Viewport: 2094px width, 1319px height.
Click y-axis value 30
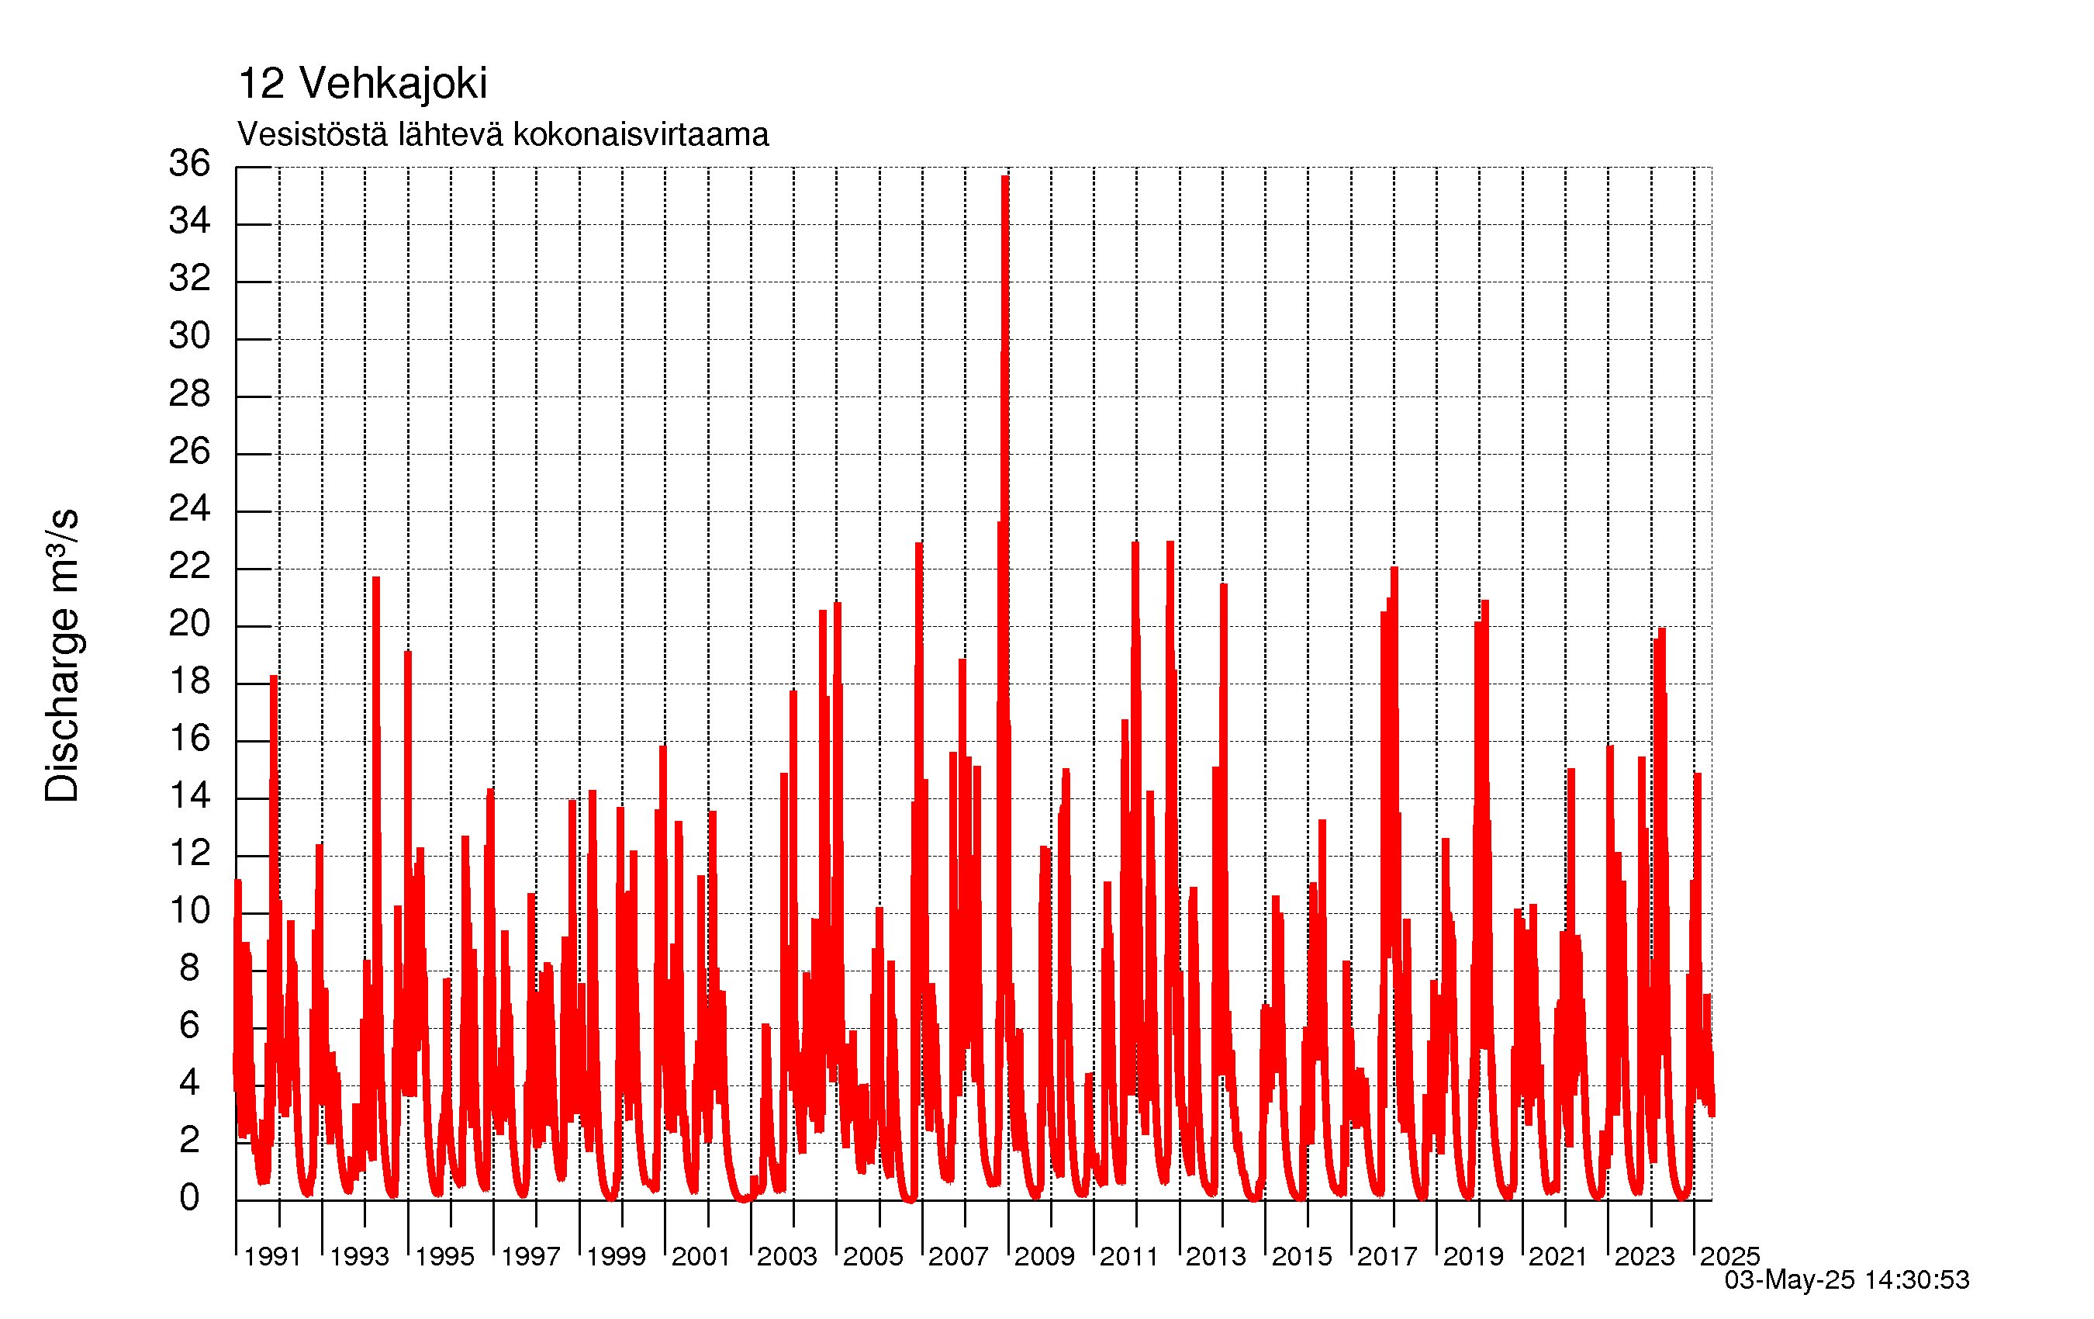click(x=189, y=336)
